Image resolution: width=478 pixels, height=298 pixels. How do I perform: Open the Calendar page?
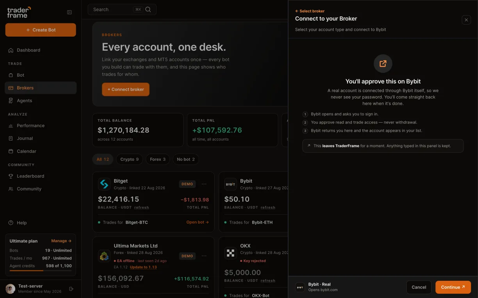(x=41, y=152)
